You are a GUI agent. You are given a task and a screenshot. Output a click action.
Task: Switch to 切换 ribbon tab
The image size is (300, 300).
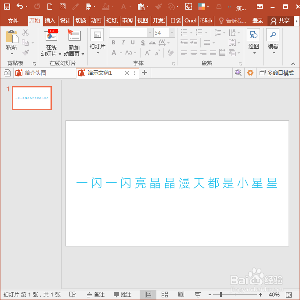[x=81, y=21]
